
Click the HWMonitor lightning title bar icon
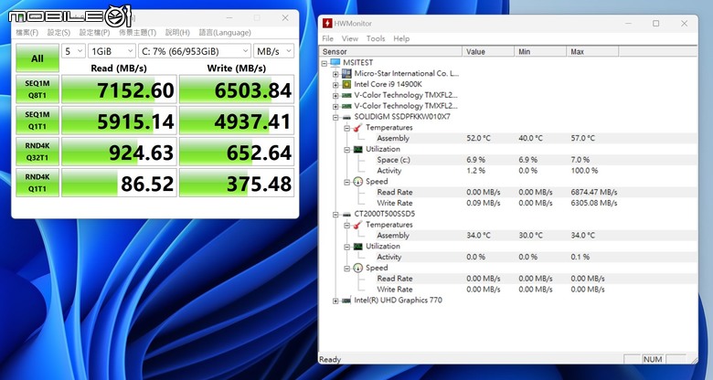pos(327,23)
